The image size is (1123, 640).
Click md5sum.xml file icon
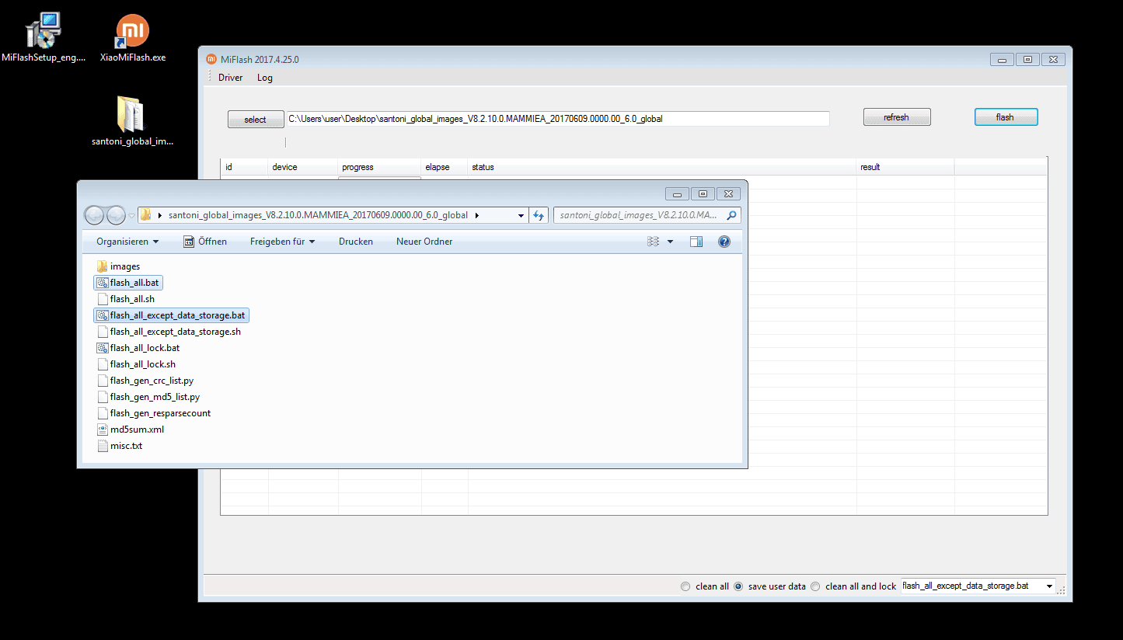(102, 430)
